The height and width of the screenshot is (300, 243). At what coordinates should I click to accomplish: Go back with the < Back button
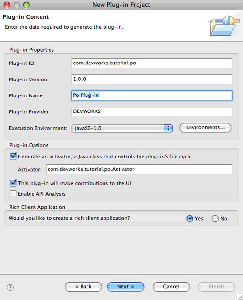click(x=83, y=287)
